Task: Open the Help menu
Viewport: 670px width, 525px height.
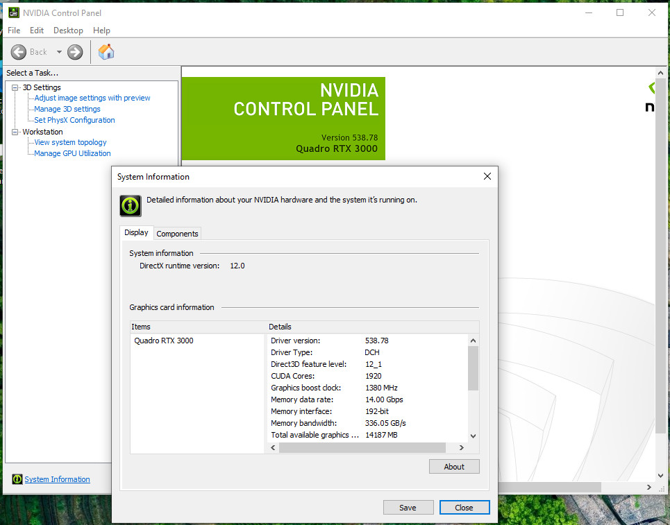Action: (101, 31)
